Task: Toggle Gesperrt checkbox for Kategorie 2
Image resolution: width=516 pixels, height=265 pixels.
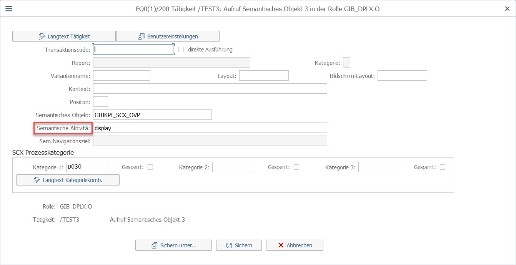Action: 296,167
